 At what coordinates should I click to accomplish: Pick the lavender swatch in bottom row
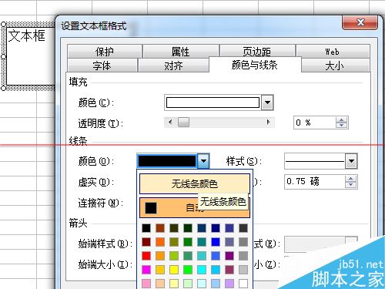[229, 284]
